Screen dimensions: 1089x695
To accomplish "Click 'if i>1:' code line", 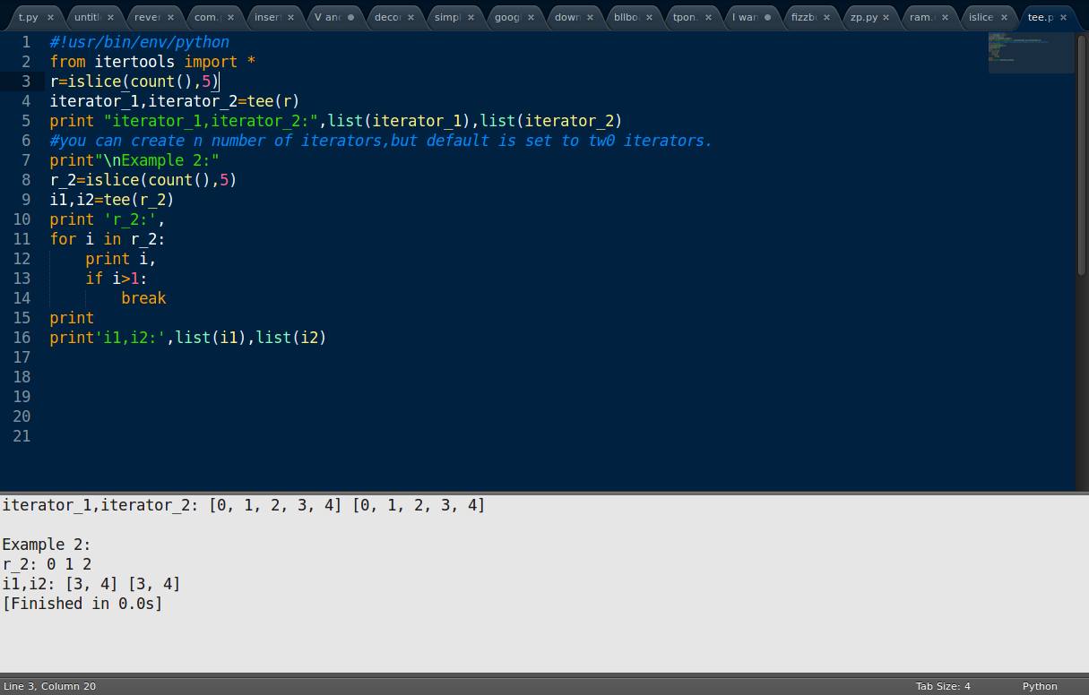I will pyautogui.click(x=117, y=279).
